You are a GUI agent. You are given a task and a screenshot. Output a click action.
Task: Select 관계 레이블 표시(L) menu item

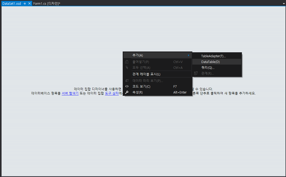pos(158,74)
